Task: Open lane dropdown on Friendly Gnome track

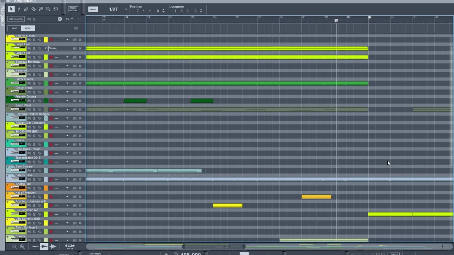Action: (67, 101)
